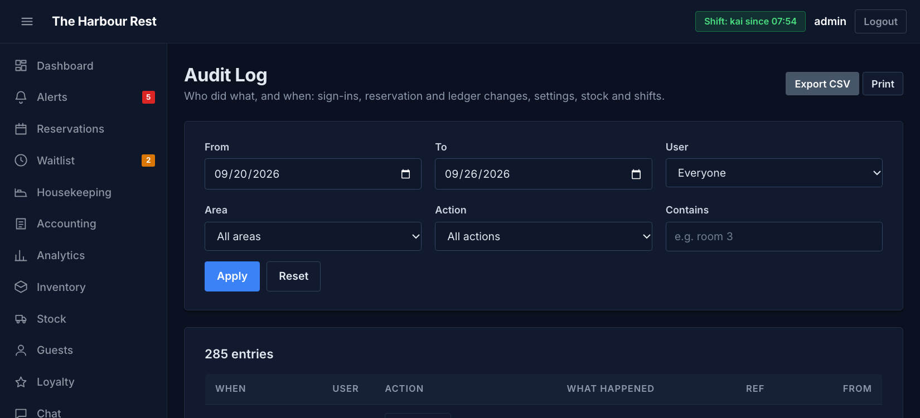This screenshot has width=920, height=418.
Task: Expand the Area dropdown
Action: [x=313, y=236]
